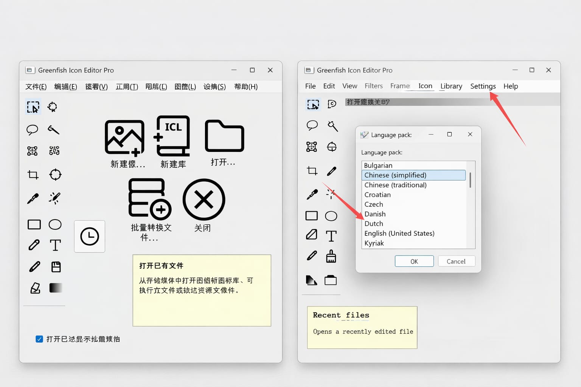Click Cancel in Language pack dialog
Screen dimensions: 581x387
coord(456,262)
